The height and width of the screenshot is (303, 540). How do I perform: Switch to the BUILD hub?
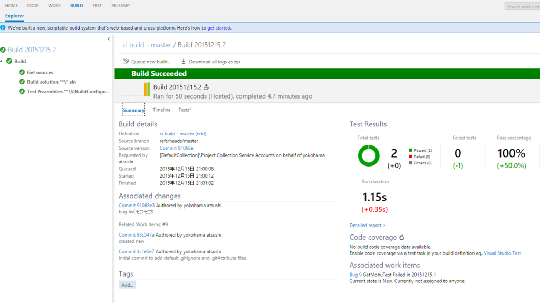pos(76,5)
